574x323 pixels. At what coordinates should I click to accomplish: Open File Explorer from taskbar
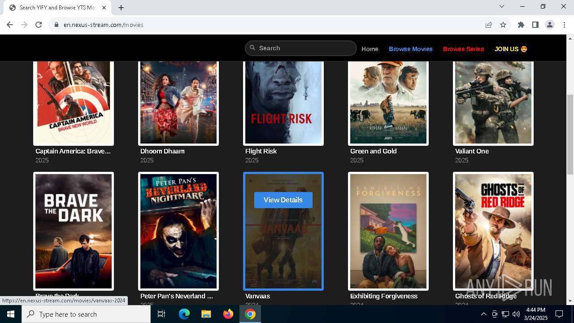206,314
